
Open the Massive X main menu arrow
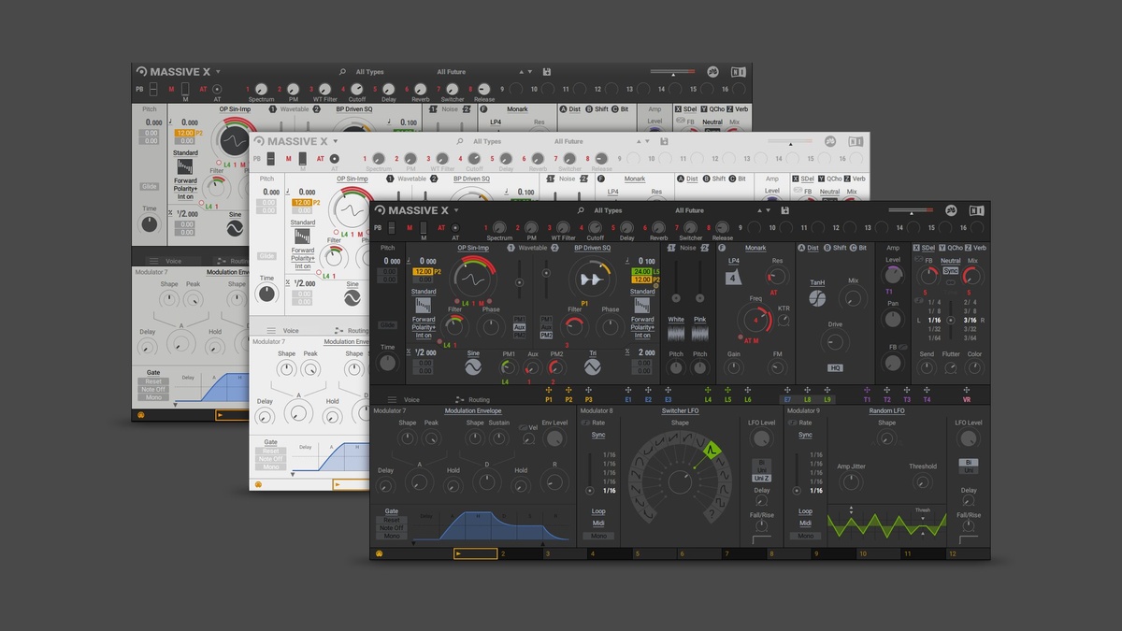click(x=455, y=210)
